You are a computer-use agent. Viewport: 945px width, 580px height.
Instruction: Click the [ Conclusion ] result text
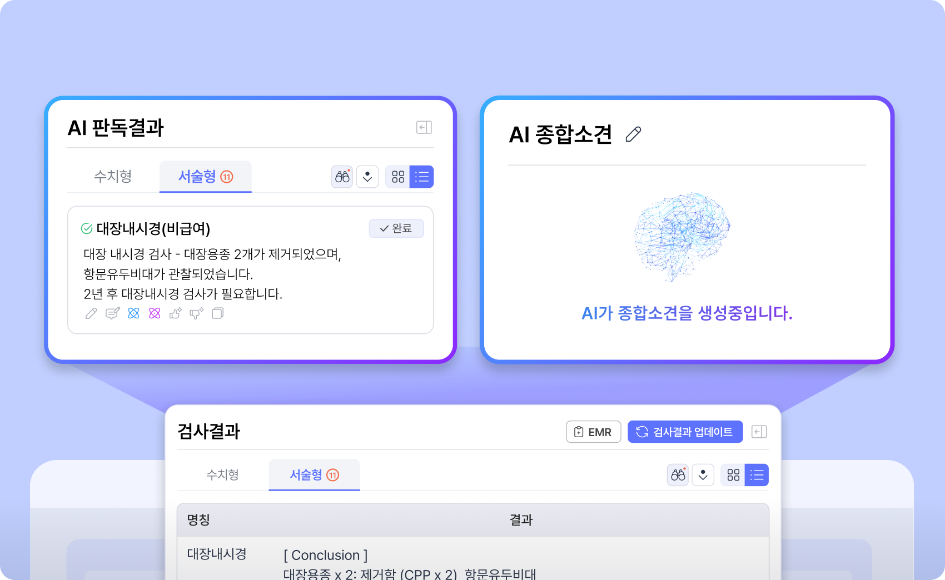click(326, 555)
